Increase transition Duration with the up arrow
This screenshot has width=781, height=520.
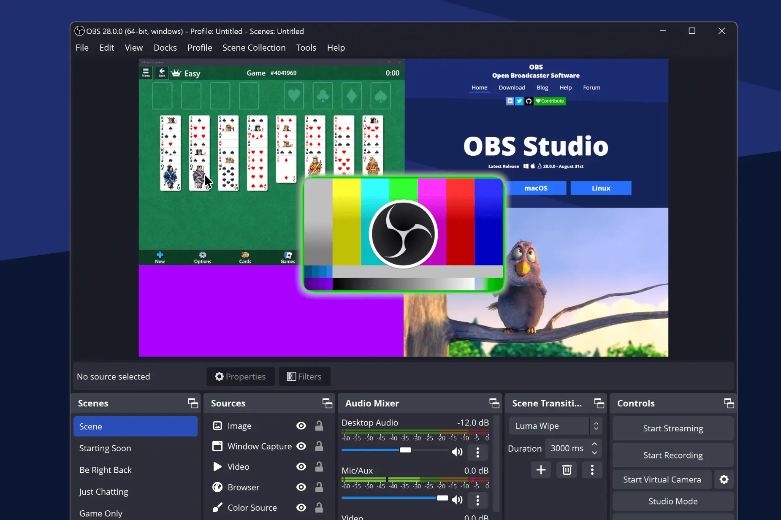594,444
